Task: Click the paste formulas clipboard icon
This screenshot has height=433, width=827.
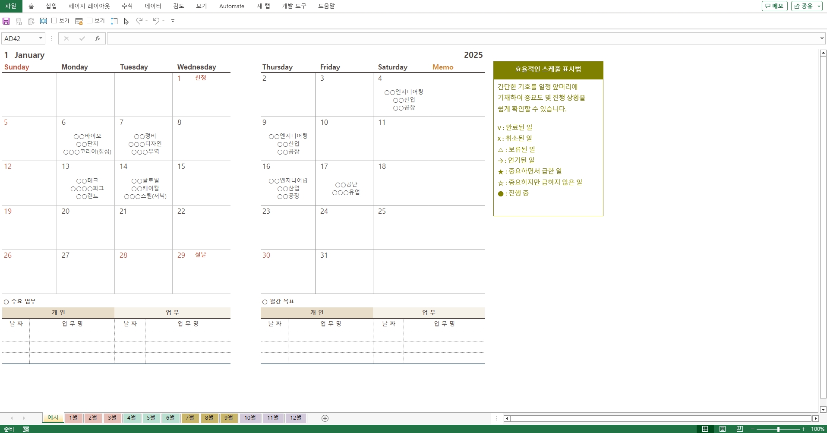Action: point(31,21)
